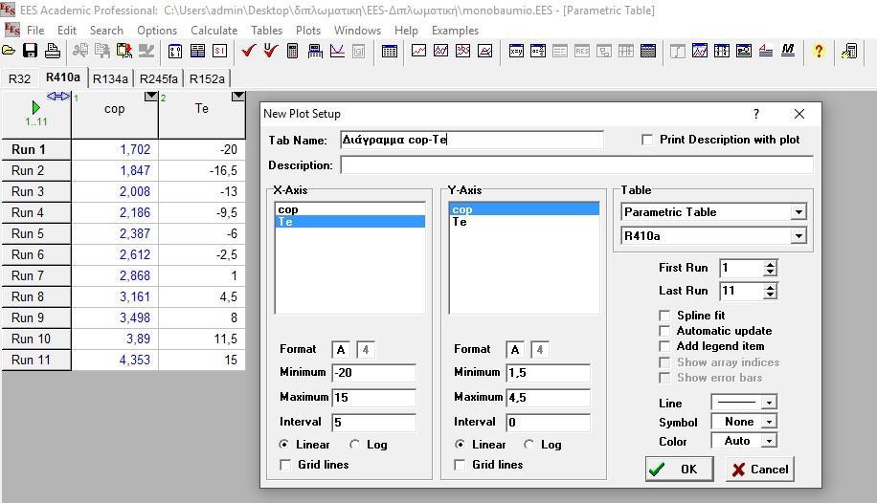Viewport: 877px width, 503px height.
Task: Click the Solve calculator icon
Action: pyautogui.click(x=292, y=52)
